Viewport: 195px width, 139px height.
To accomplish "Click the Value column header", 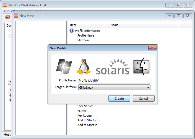I will point(144,25).
